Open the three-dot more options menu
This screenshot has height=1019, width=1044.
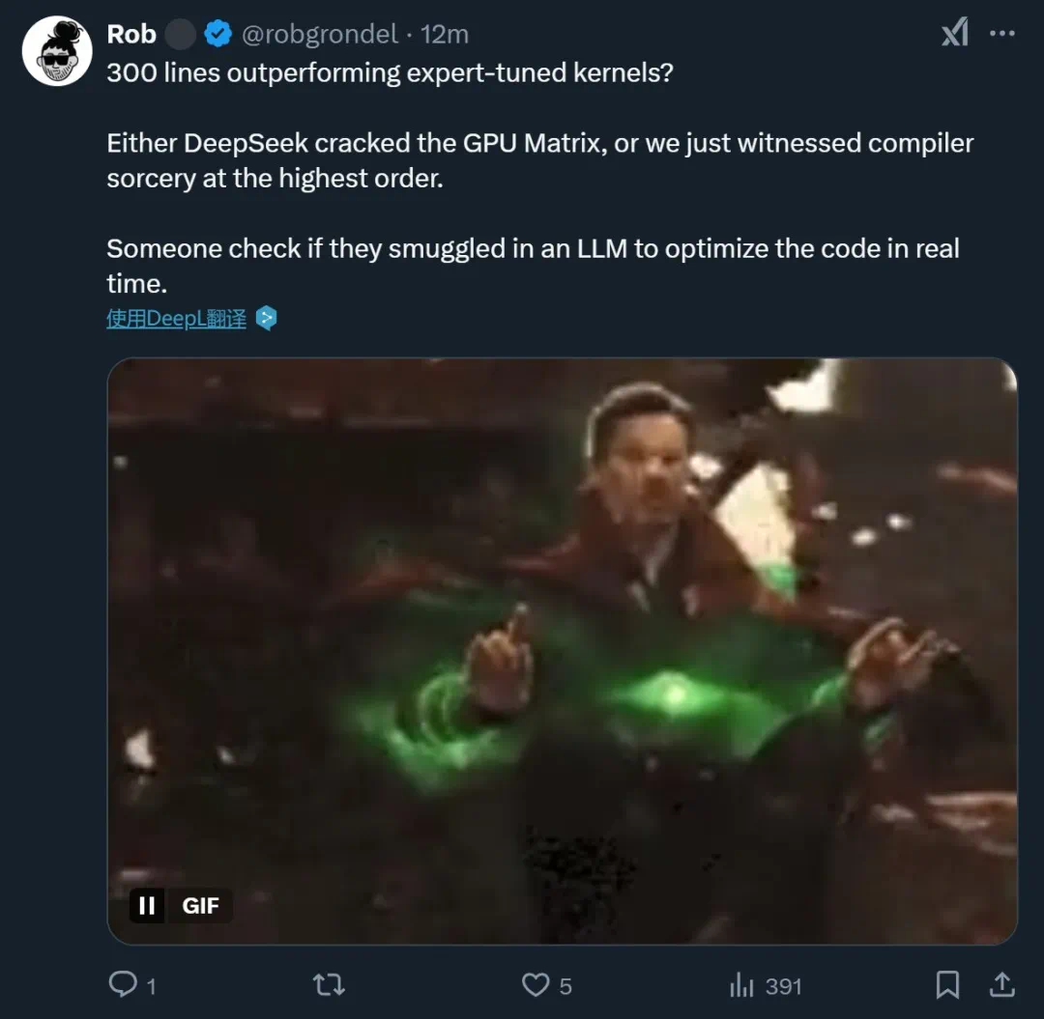coord(1002,34)
